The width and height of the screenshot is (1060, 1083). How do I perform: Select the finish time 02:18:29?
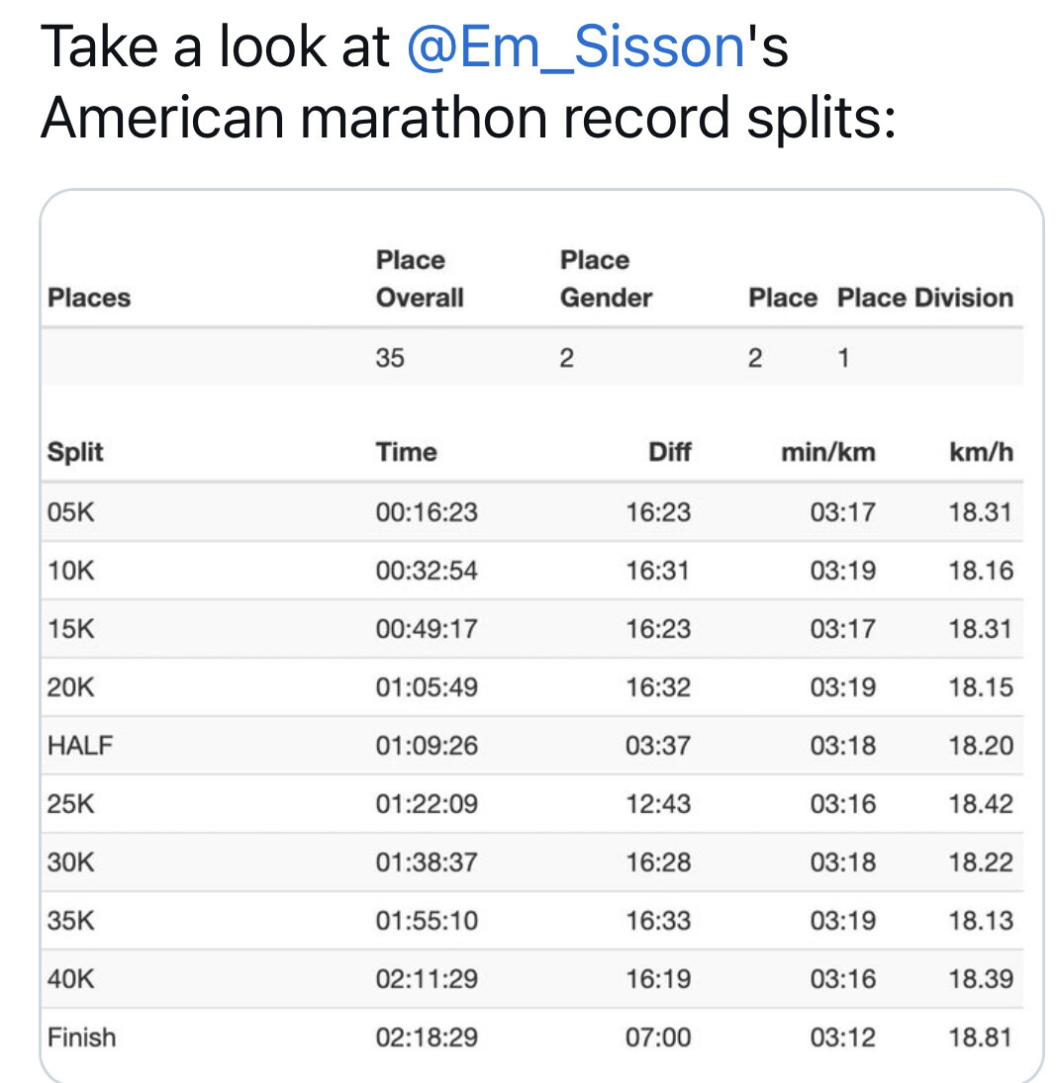(x=427, y=1037)
